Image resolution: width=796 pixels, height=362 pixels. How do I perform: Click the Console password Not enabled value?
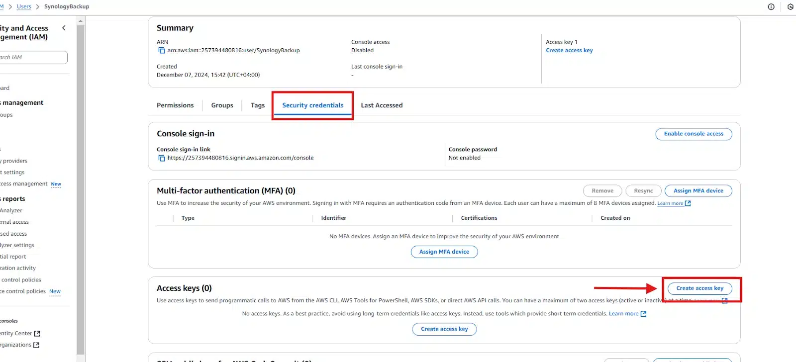[x=465, y=158]
